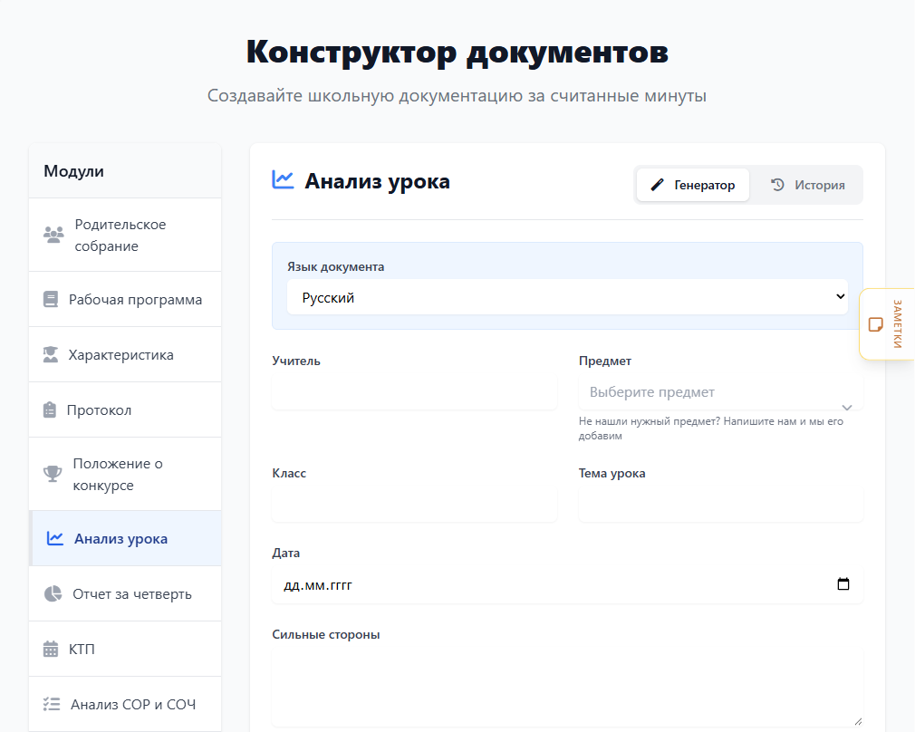Open the Заметки side panel

(887, 324)
